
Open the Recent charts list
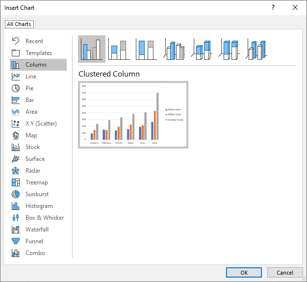pyautogui.click(x=34, y=41)
